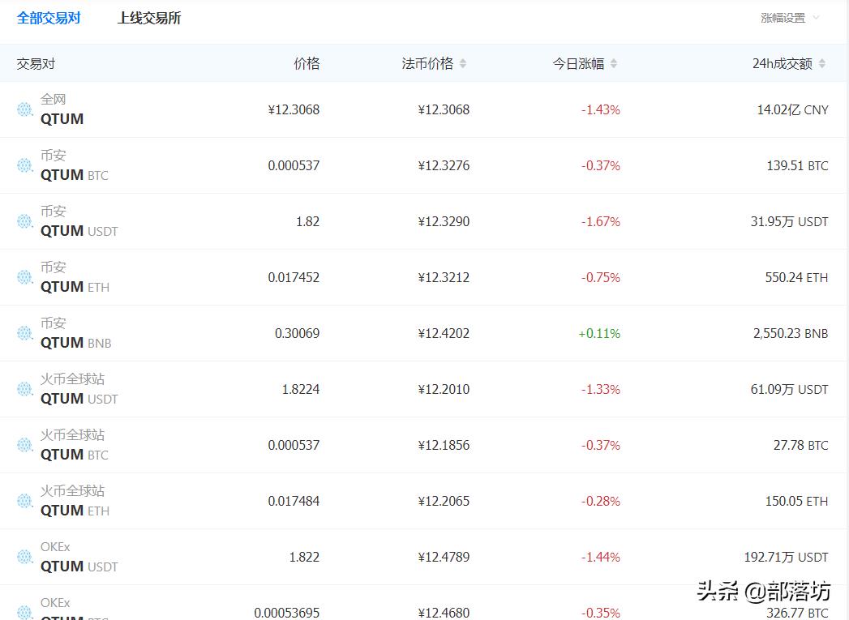The image size is (849, 620).
Task: Select the -0.28% change value
Action: [x=601, y=501]
